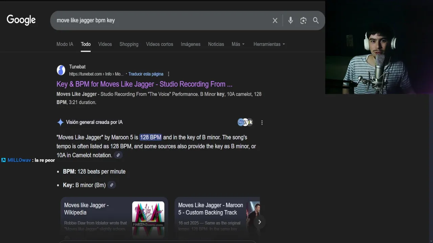
Task: Click Key: B minor (Bm) bullet text
Action: click(x=84, y=185)
